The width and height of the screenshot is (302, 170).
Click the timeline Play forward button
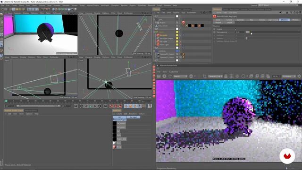pos(90,106)
